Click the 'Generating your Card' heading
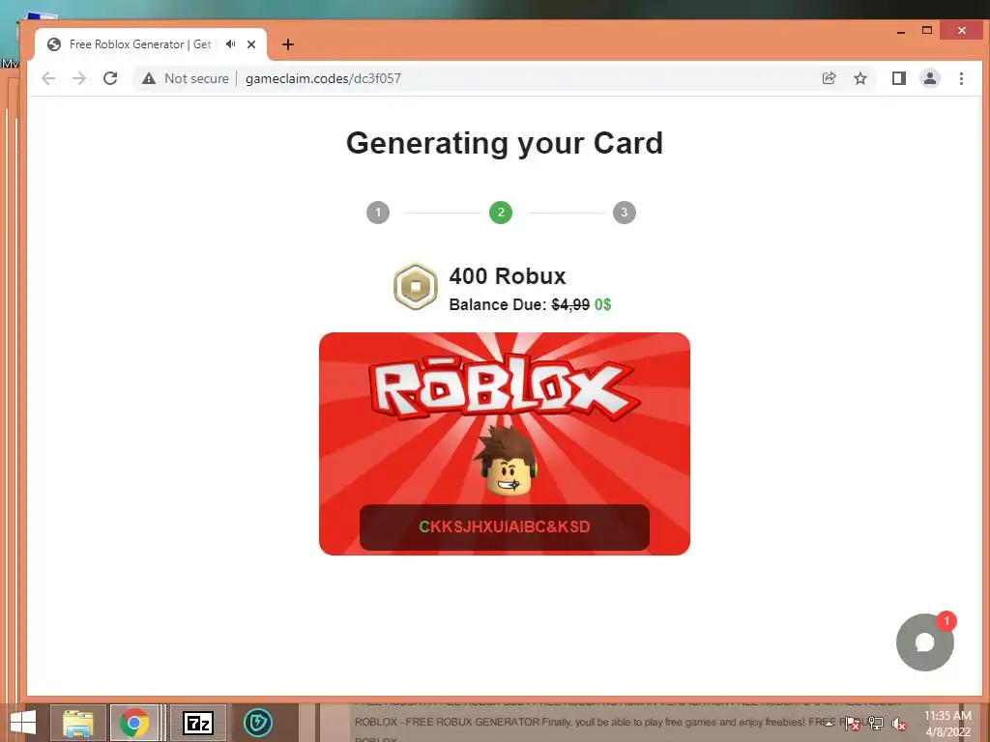Image resolution: width=990 pixels, height=742 pixels. point(505,143)
